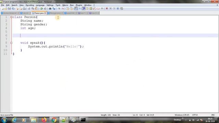This screenshot has width=219, height=123.
Task: Toggle INS insert mode in the status bar
Action: pos(213,115)
